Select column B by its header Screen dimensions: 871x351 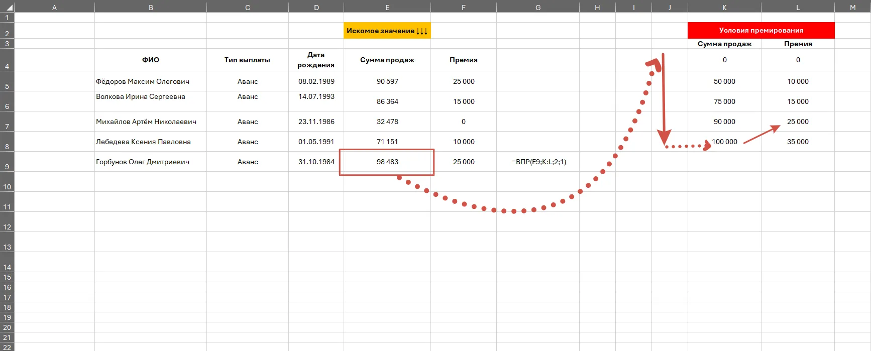tap(151, 7)
